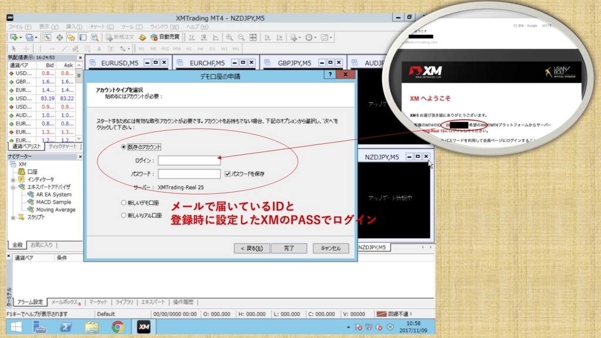
Task: Toggle the Market Watch window icon
Action: (48, 37)
